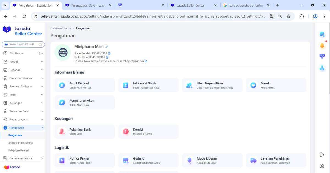Copy the Tautan Toko shop link
Screen dimensions: 330x173
point(146,61)
